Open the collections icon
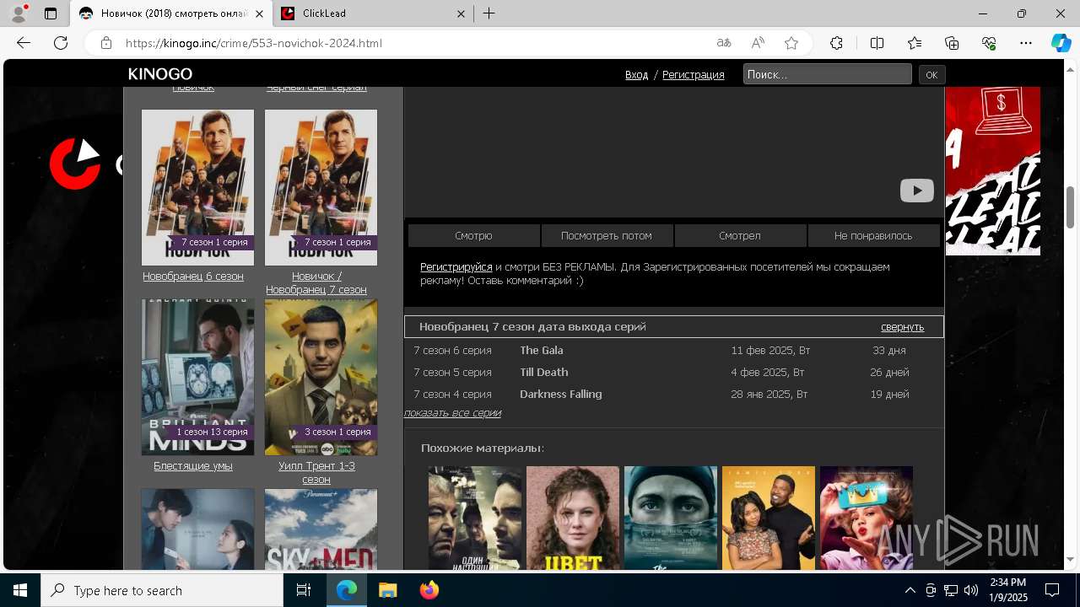 coord(952,43)
